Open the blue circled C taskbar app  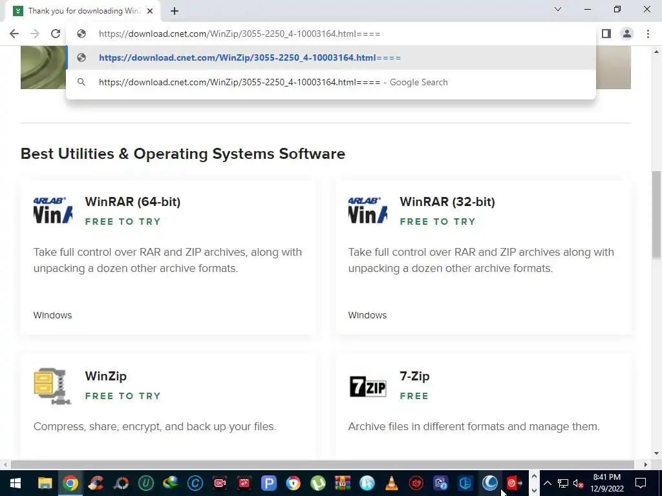[x=195, y=483]
